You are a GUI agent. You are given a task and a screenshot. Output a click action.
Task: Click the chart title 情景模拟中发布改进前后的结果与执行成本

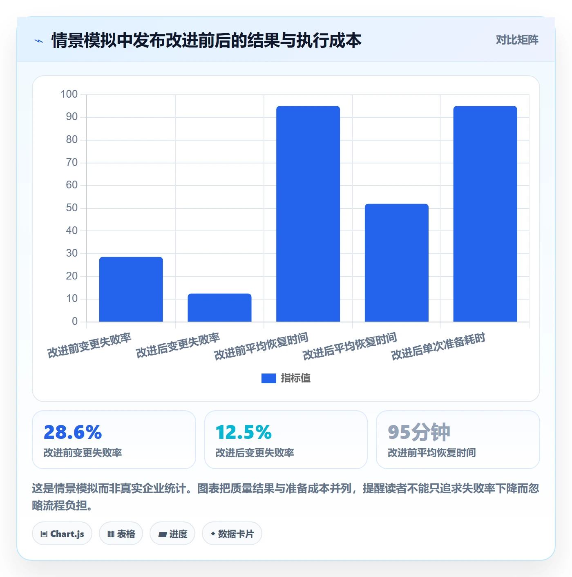pos(206,40)
